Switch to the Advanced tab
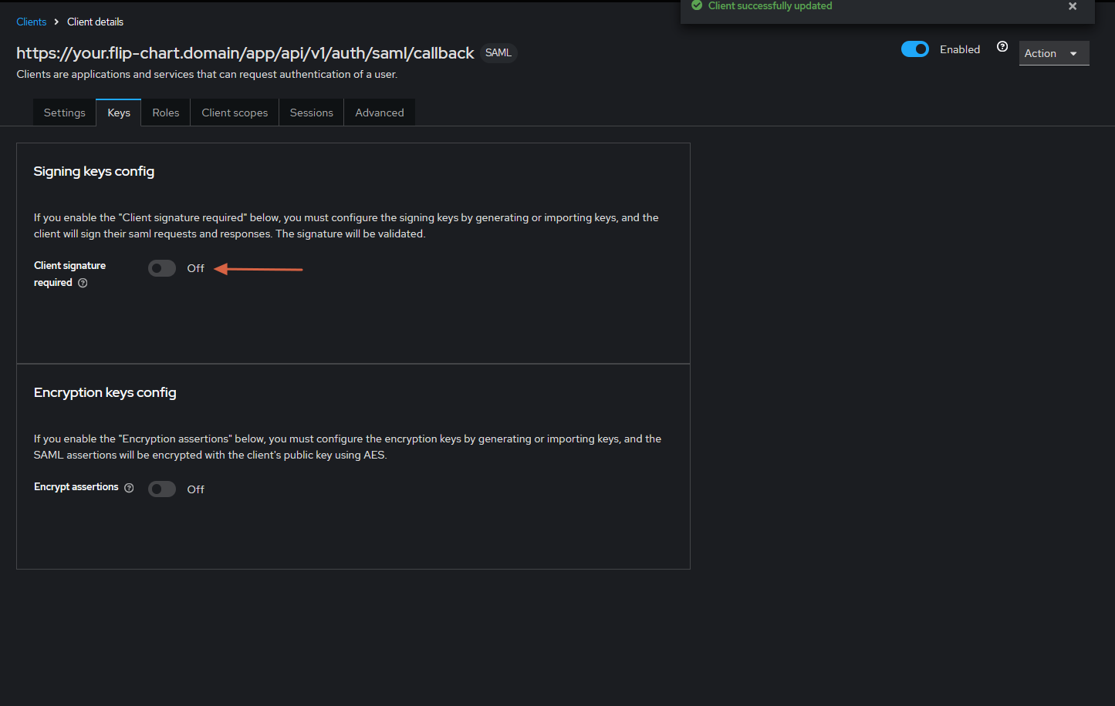 [380, 113]
